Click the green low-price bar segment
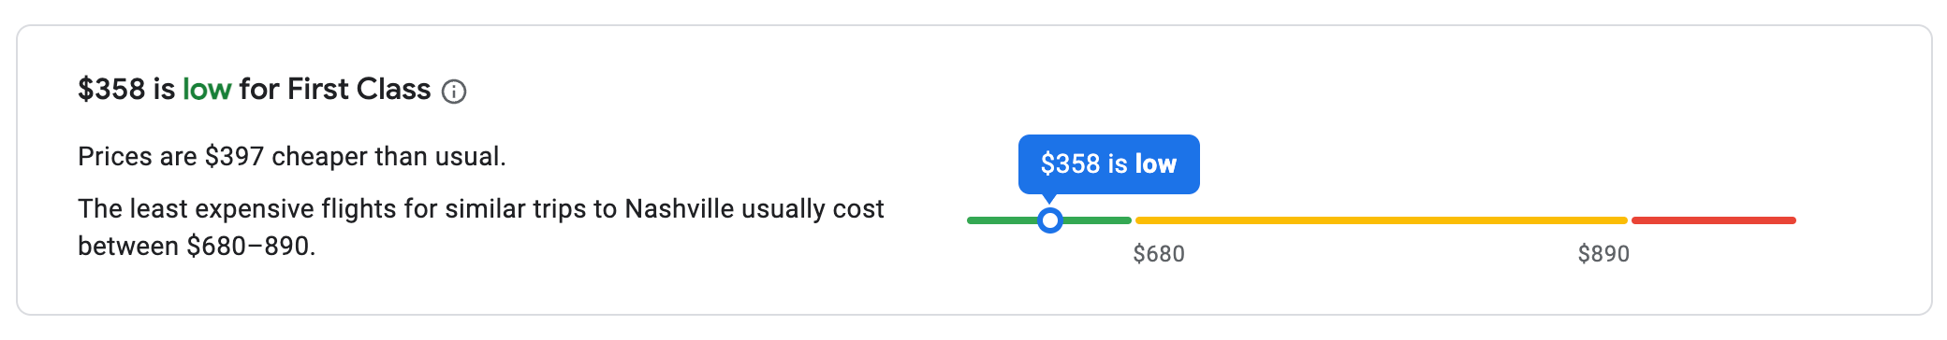 (1048, 220)
